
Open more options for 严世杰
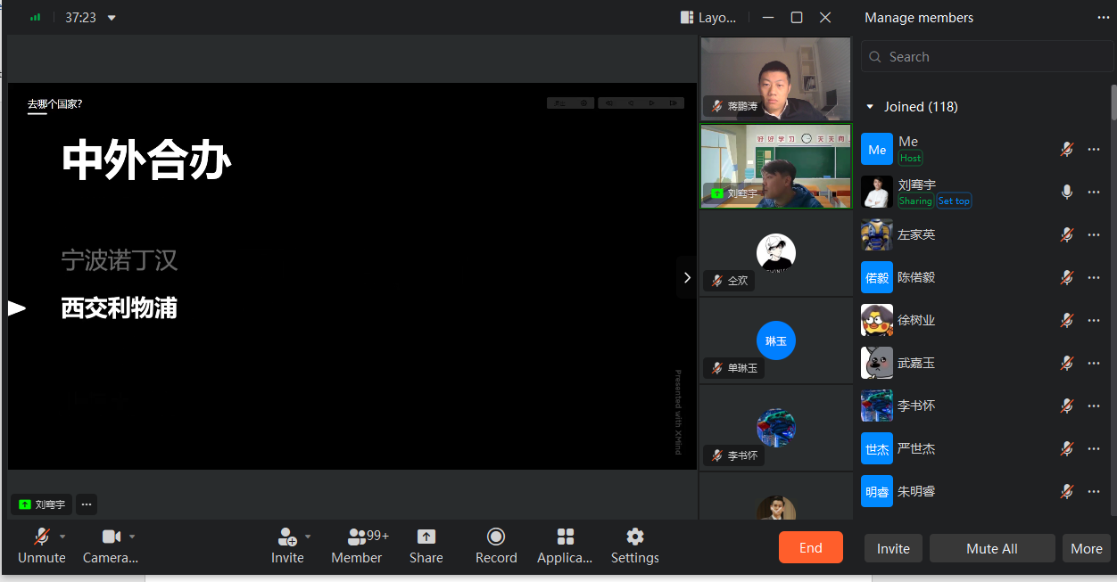tap(1094, 448)
